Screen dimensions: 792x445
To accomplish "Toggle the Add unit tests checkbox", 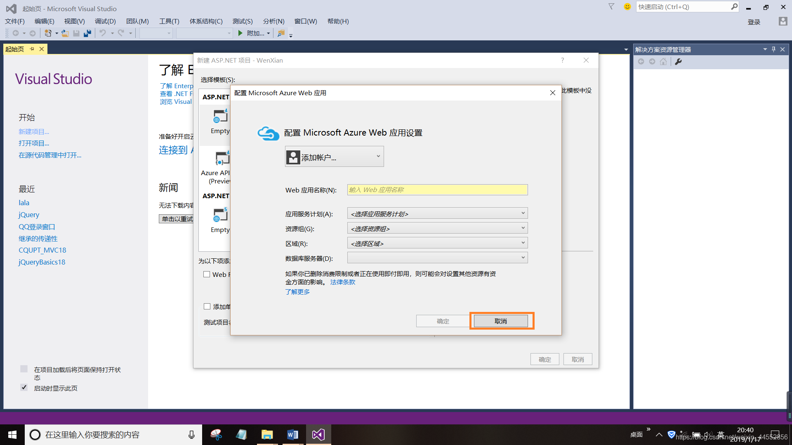I will (x=207, y=307).
